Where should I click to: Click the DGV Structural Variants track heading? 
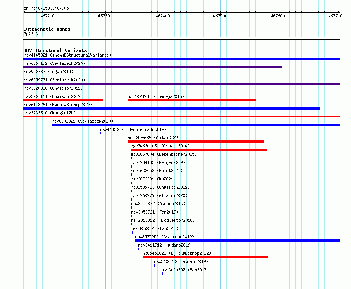click(x=55, y=50)
